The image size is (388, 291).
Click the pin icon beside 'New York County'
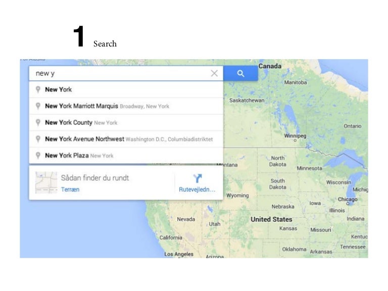point(38,122)
